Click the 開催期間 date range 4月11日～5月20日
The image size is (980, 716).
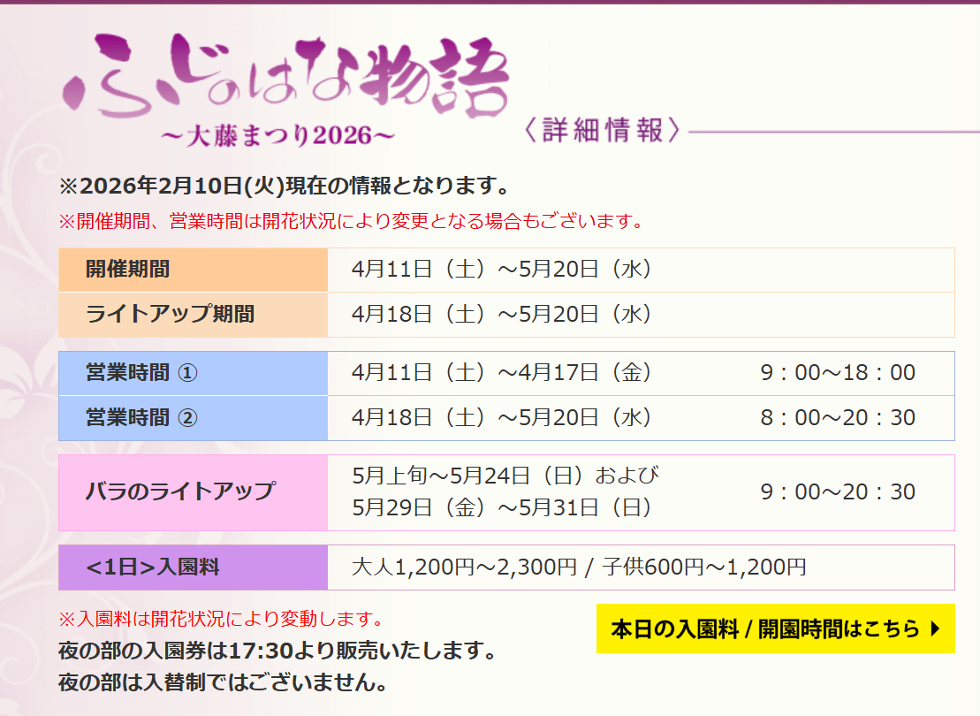[x=502, y=270]
